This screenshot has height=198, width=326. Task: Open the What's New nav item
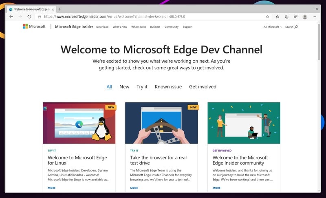(x=120, y=27)
